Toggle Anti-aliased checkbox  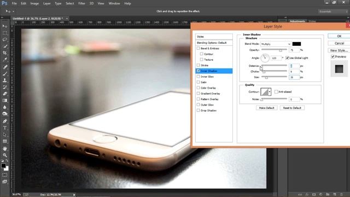coord(276,91)
